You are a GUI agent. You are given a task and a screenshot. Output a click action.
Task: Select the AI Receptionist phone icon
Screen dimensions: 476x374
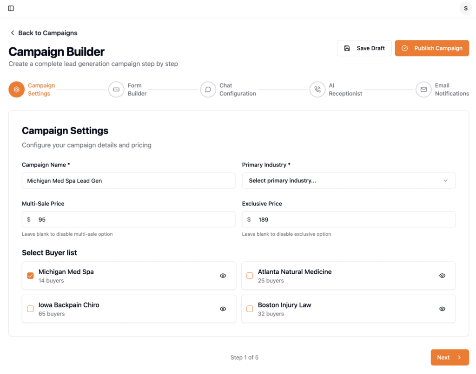(317, 89)
